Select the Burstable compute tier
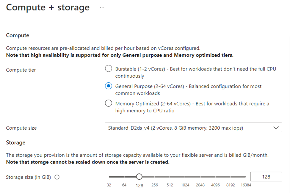The height and width of the screenshot is (193, 290). pyautogui.click(x=109, y=69)
